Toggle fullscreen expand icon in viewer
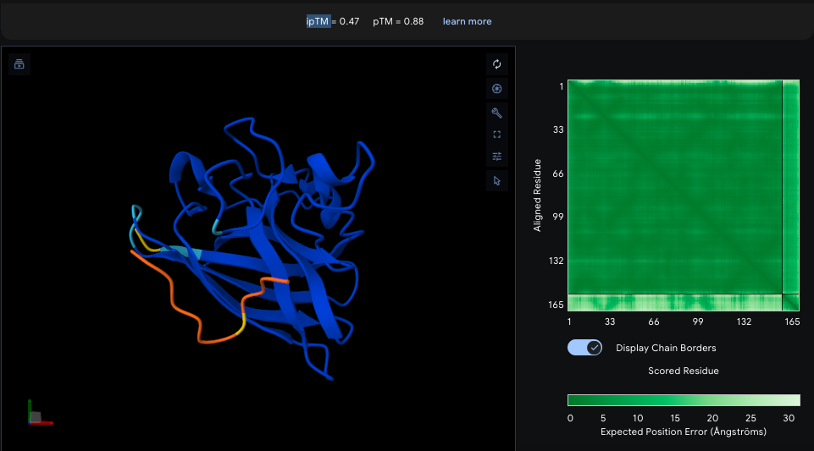Image resolution: width=814 pixels, height=451 pixels. [497, 135]
